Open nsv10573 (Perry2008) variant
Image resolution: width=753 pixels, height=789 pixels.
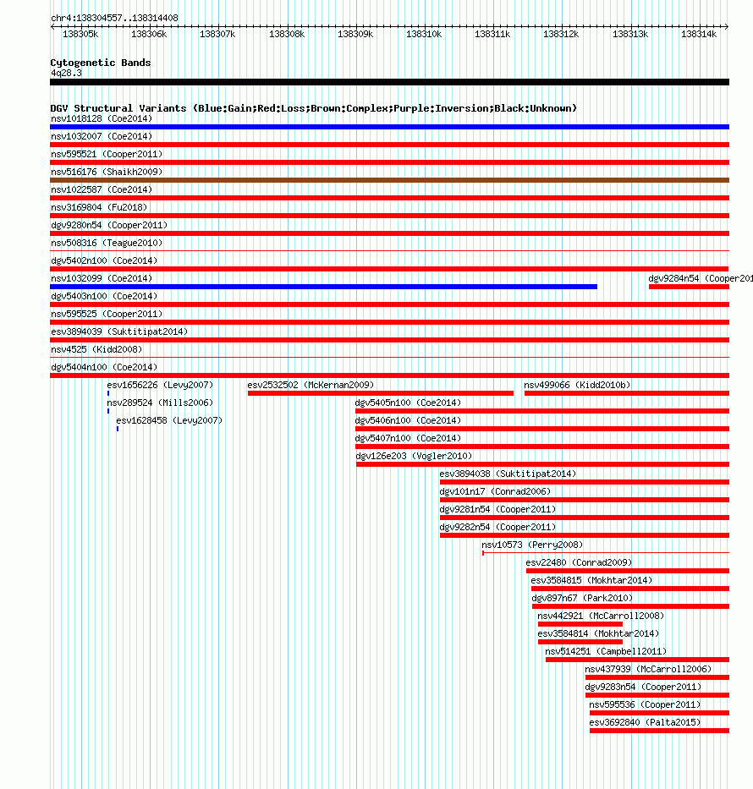tap(532, 545)
